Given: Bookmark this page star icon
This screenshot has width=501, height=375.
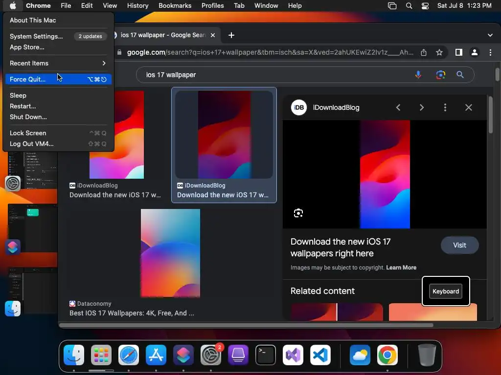Looking at the screenshot, I should click(x=439, y=52).
